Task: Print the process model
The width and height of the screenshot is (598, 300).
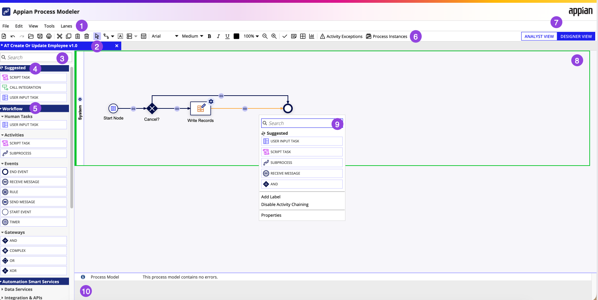Action: pos(49,36)
